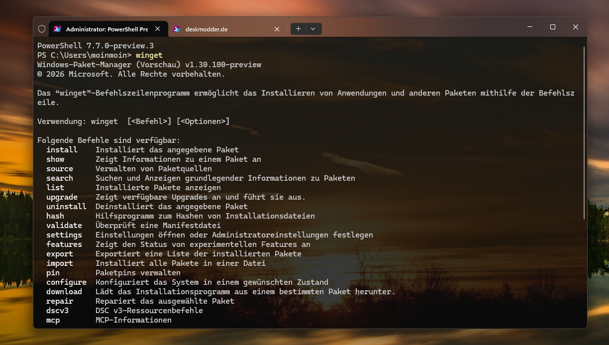Close the Administrator PowerShell Preview tab
609x345 pixels.
[x=158, y=29]
